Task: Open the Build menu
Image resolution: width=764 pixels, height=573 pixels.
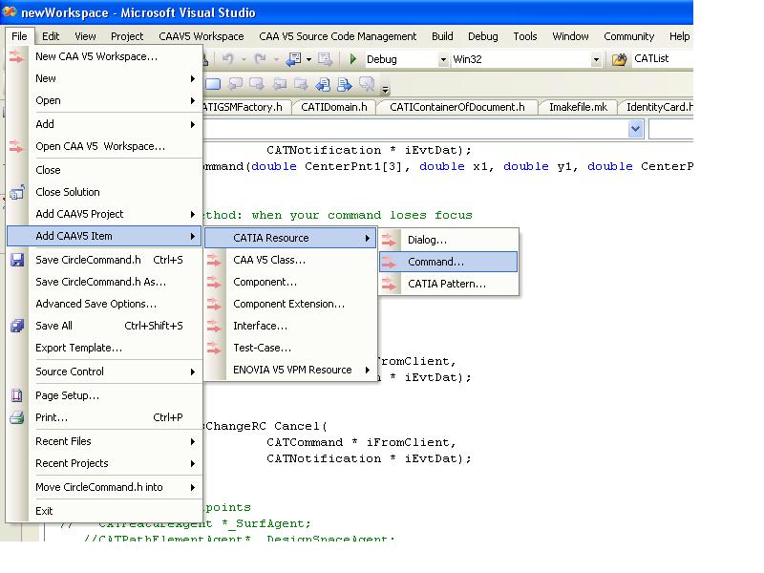Action: point(442,36)
